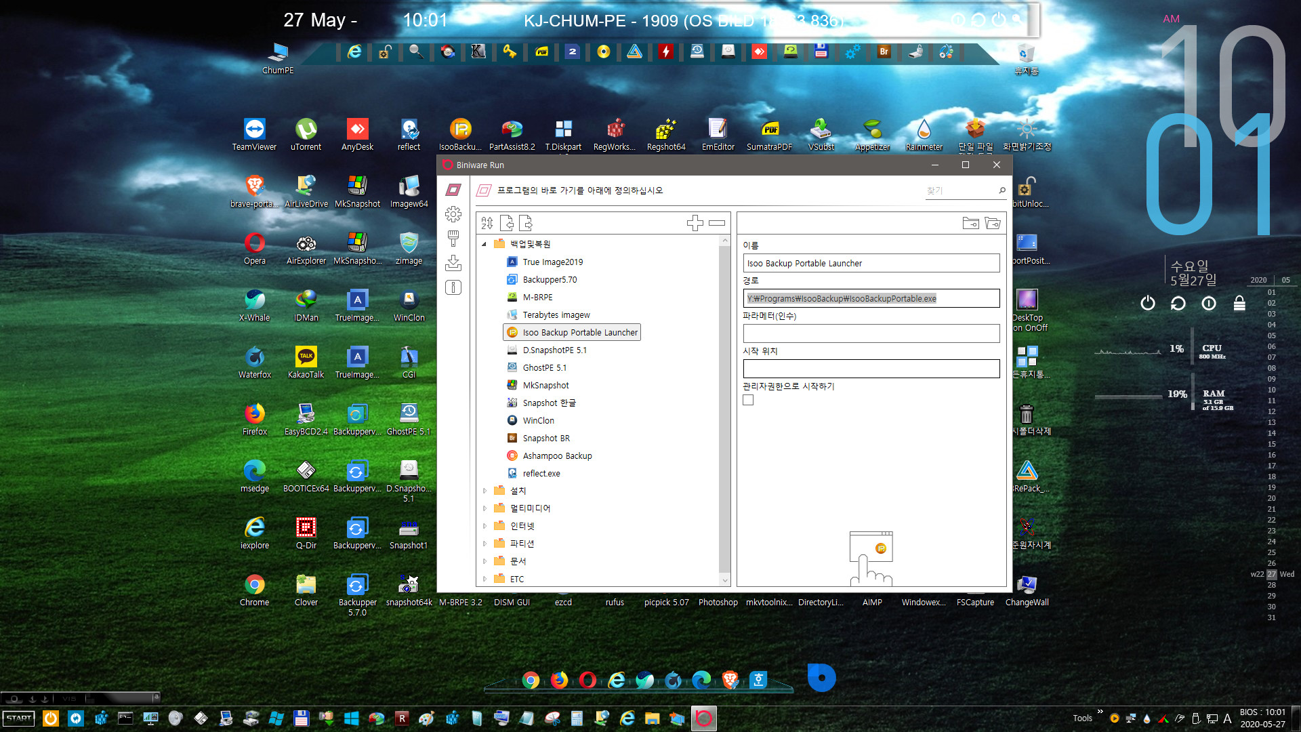
Task: Select M-BRPE entry
Action: click(x=530, y=298)
